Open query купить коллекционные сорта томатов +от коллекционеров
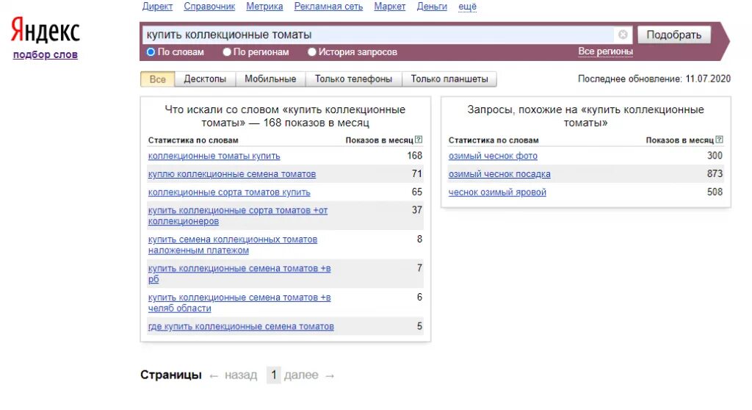The height and width of the screenshot is (410, 752). coord(238,215)
